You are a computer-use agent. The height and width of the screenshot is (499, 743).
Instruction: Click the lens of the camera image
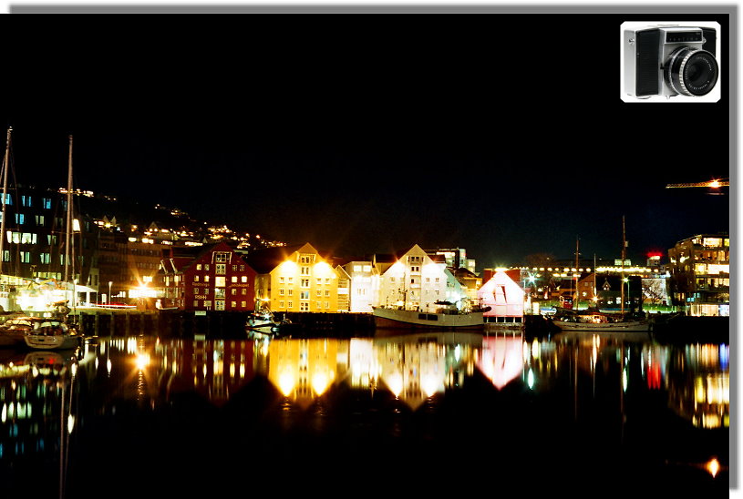point(693,72)
